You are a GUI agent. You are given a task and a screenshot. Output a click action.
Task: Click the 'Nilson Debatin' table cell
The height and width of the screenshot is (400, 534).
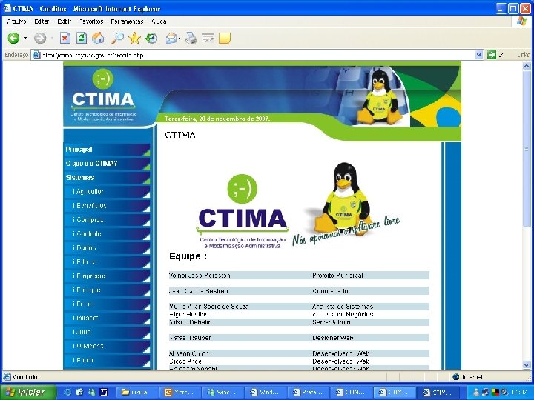tap(191, 322)
